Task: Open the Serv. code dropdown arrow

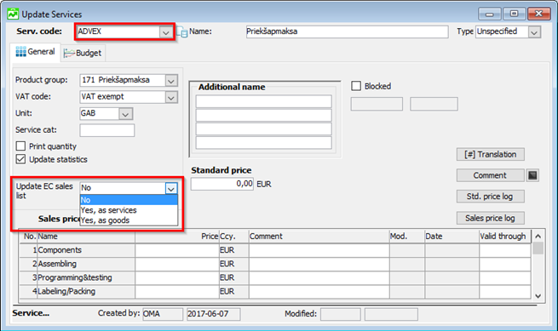Action: 165,32
